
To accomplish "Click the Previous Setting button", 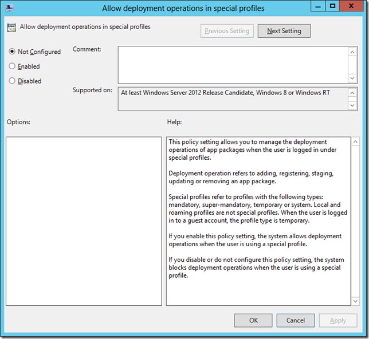I will pos(227,31).
